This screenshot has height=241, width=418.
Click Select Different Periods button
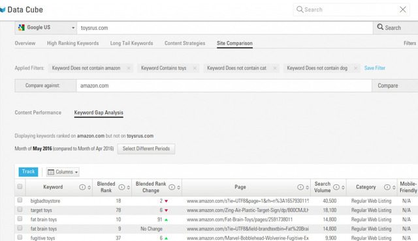pos(146,149)
